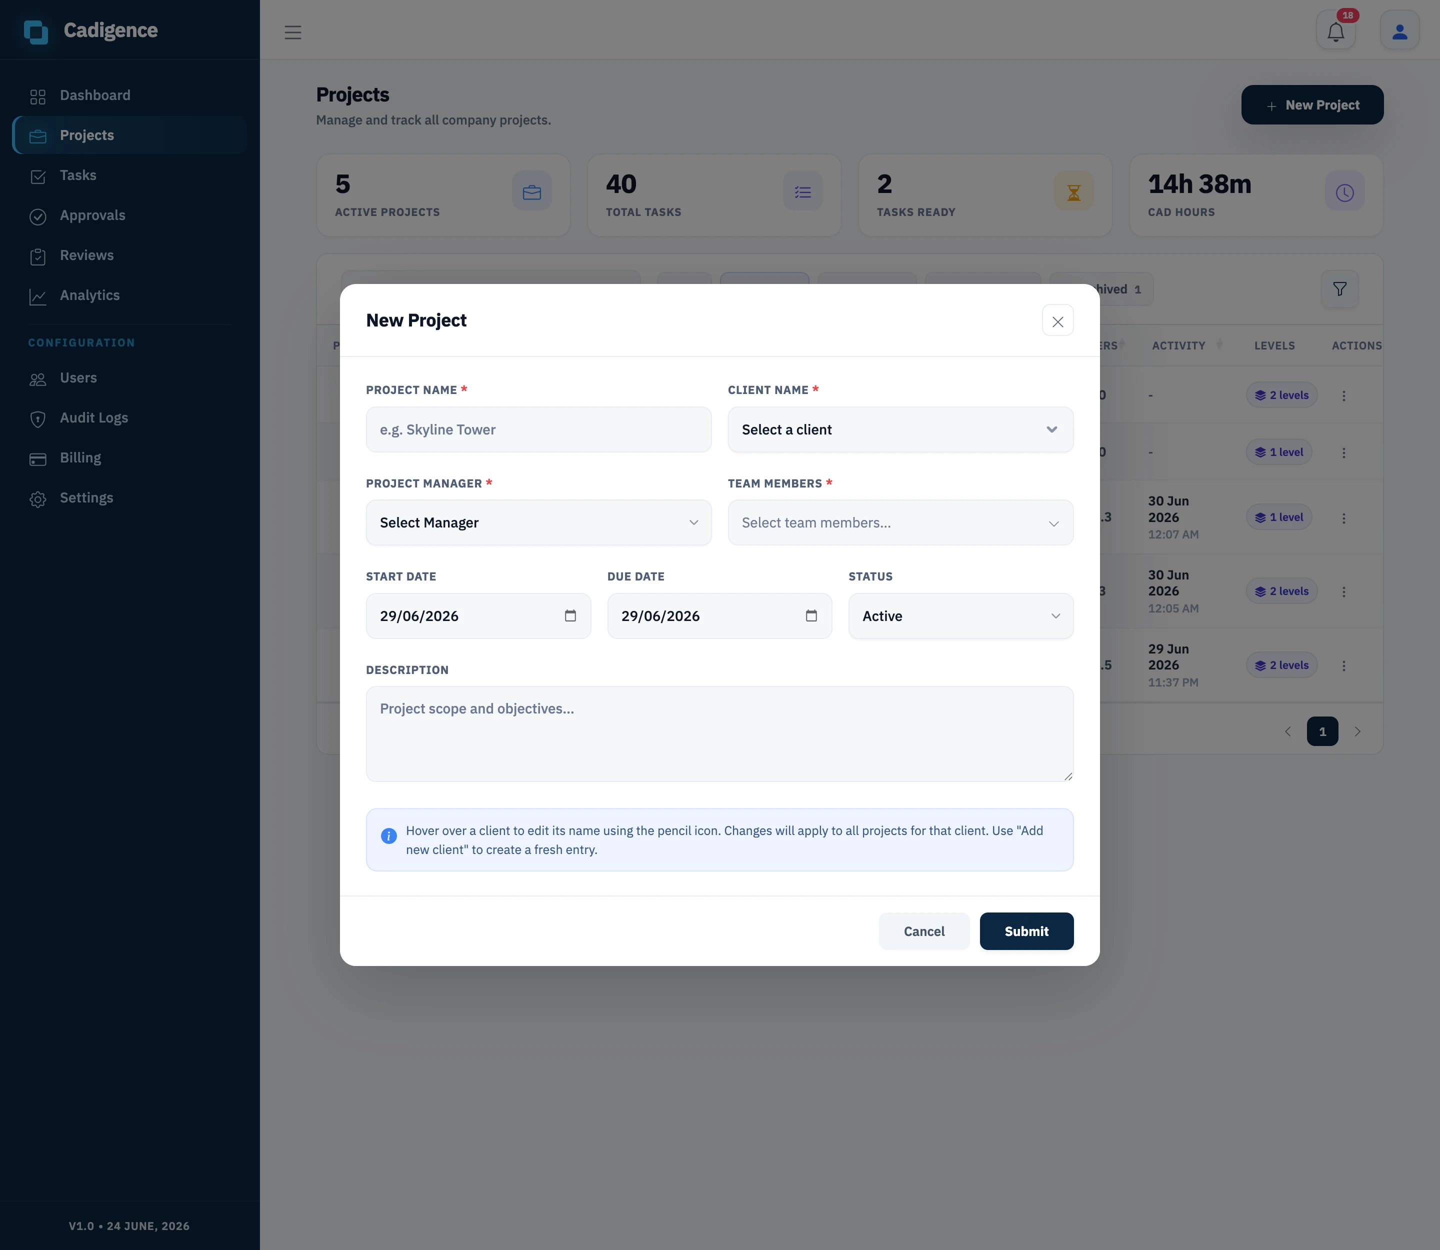
Task: Click the Cadigence logo icon
Action: click(35, 31)
